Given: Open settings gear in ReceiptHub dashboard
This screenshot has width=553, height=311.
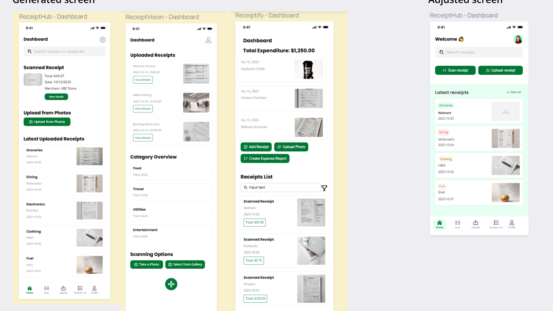Looking at the screenshot, I should [x=103, y=40].
